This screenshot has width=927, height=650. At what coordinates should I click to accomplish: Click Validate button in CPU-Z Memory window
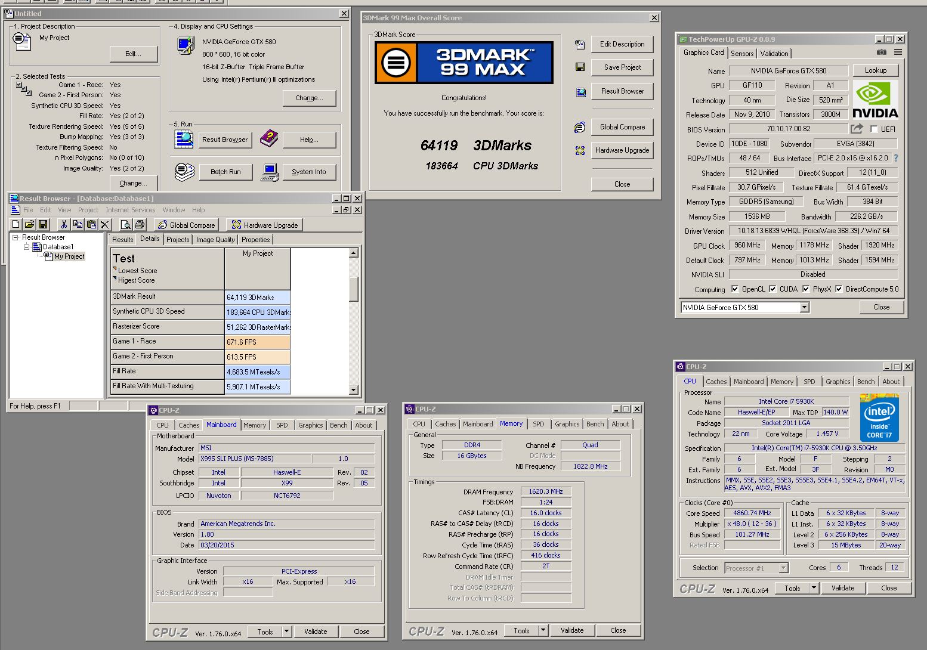click(x=572, y=630)
